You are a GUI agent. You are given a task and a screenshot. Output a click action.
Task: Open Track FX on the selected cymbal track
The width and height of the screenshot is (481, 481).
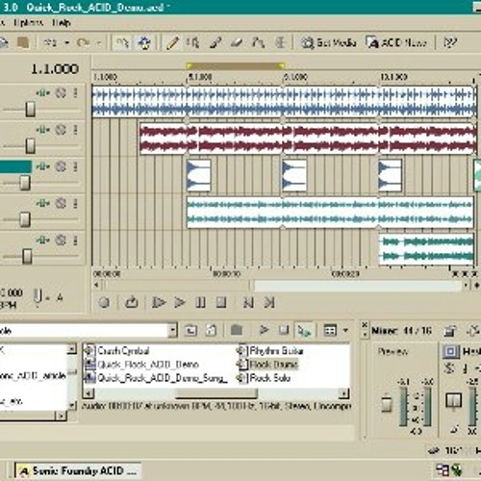[43, 166]
